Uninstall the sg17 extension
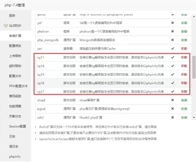Screen dimensions: 196x164 tap(184, 92)
